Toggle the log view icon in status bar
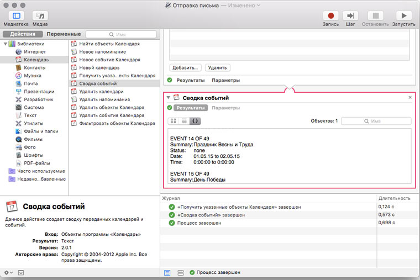This screenshot has width=420, height=280. coord(167,273)
